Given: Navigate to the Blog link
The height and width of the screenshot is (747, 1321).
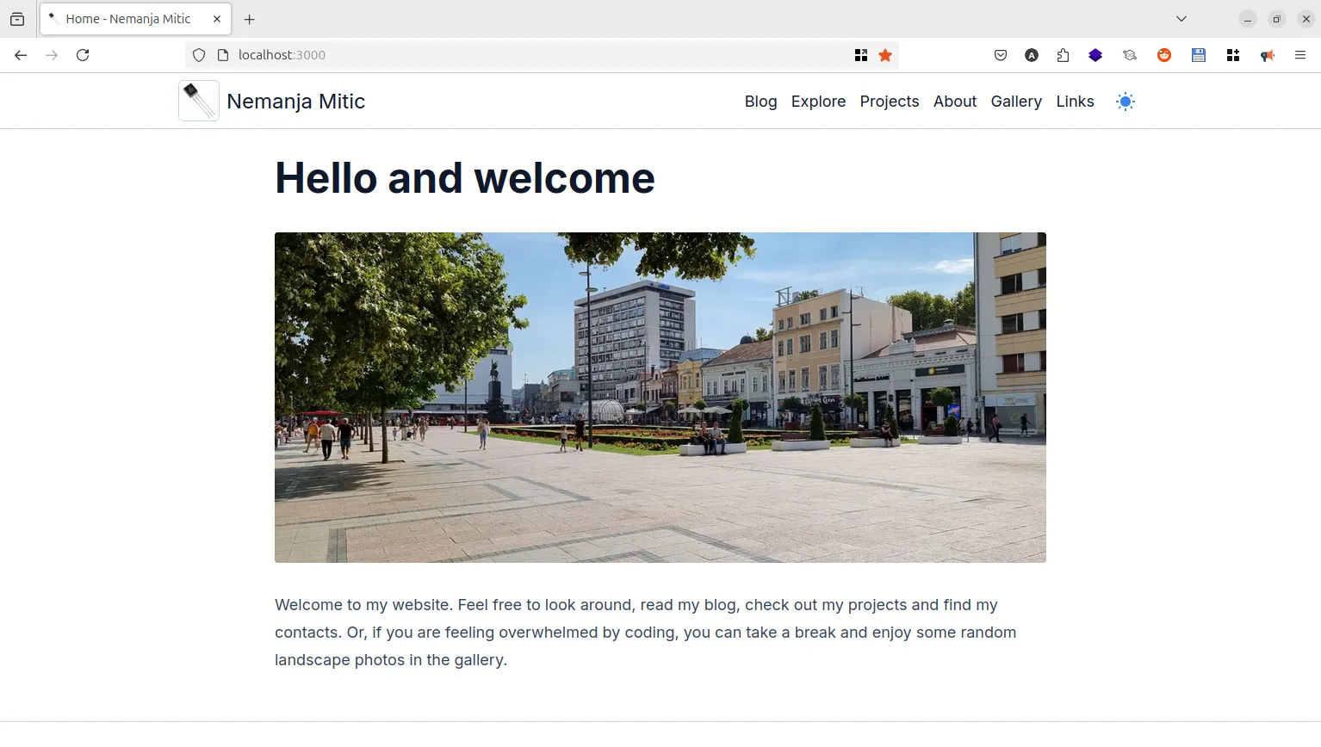Looking at the screenshot, I should (x=760, y=101).
